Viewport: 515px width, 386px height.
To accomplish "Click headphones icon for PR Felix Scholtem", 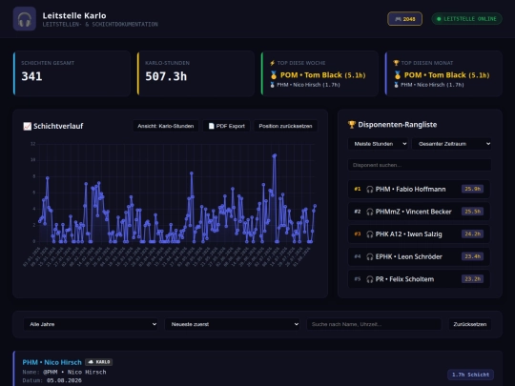I will pyautogui.click(x=370, y=279).
